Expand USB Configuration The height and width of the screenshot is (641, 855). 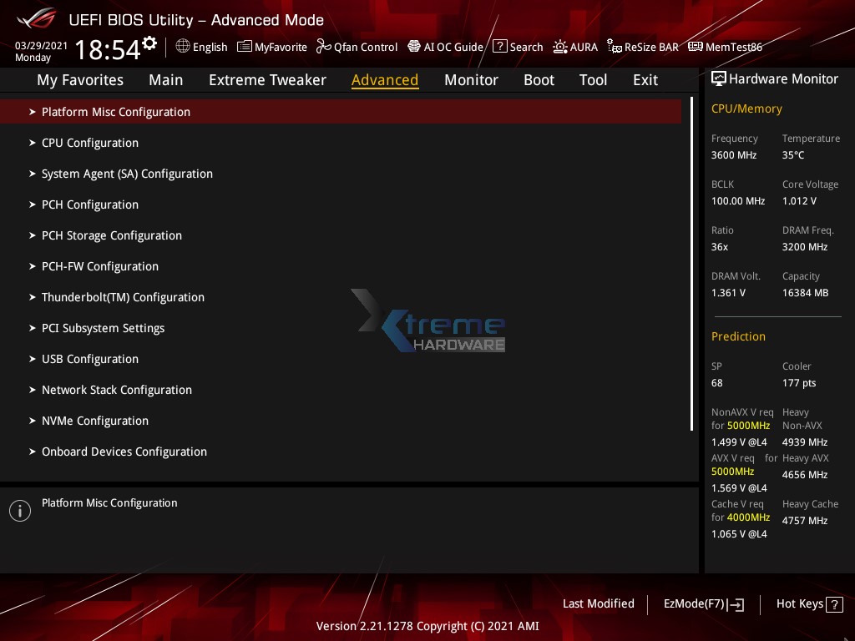click(x=90, y=359)
